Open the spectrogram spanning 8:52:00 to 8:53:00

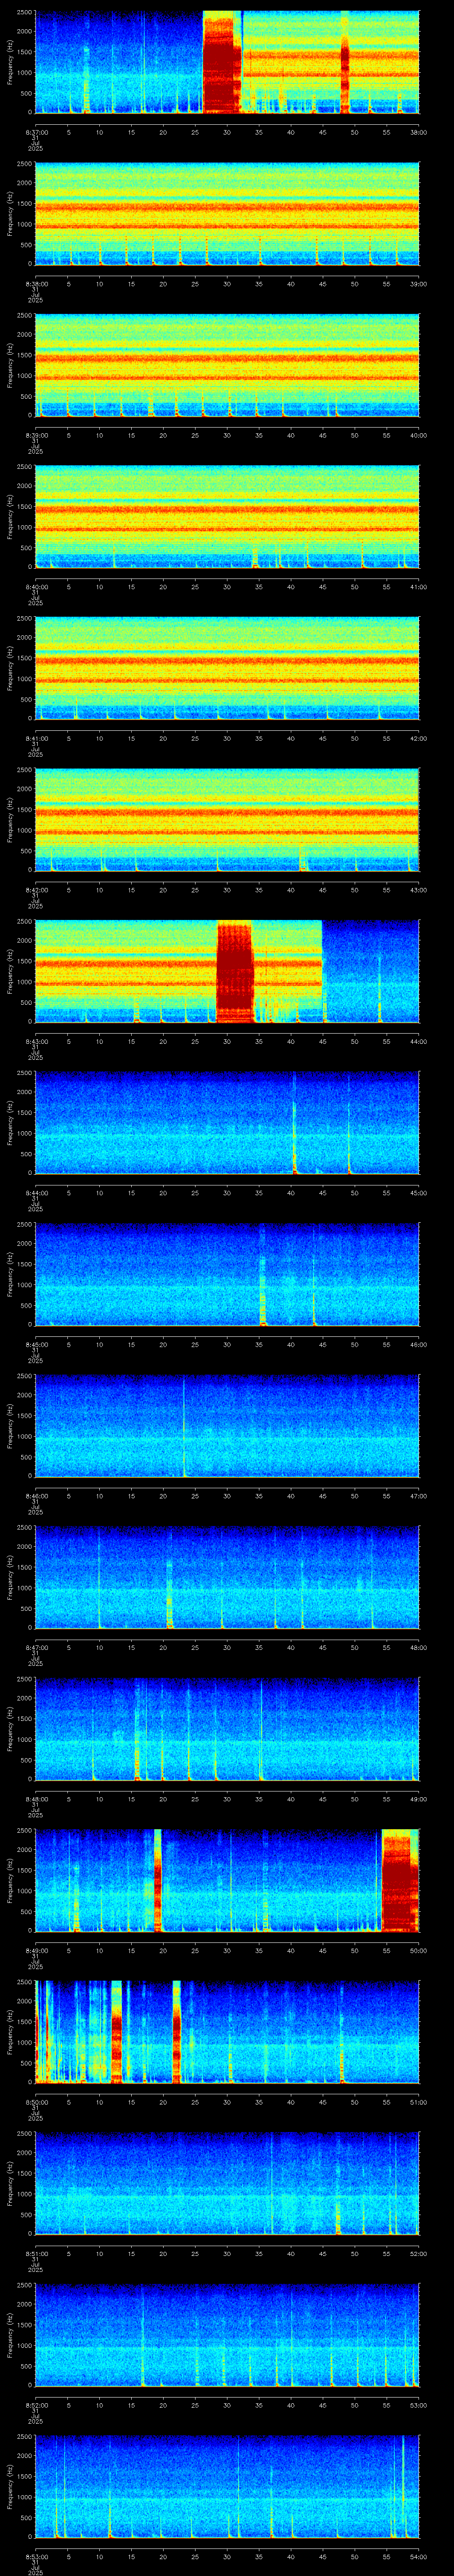(x=227, y=2335)
